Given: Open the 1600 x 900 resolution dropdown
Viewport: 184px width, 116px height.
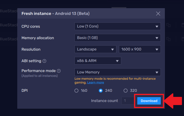Looking at the screenshot, I should tap(140, 49).
